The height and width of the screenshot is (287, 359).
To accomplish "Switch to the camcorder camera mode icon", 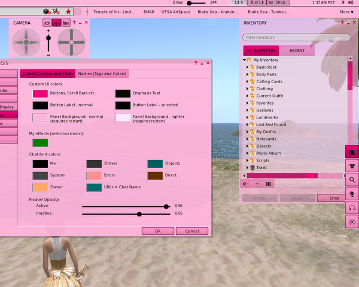I will pos(65,23).
